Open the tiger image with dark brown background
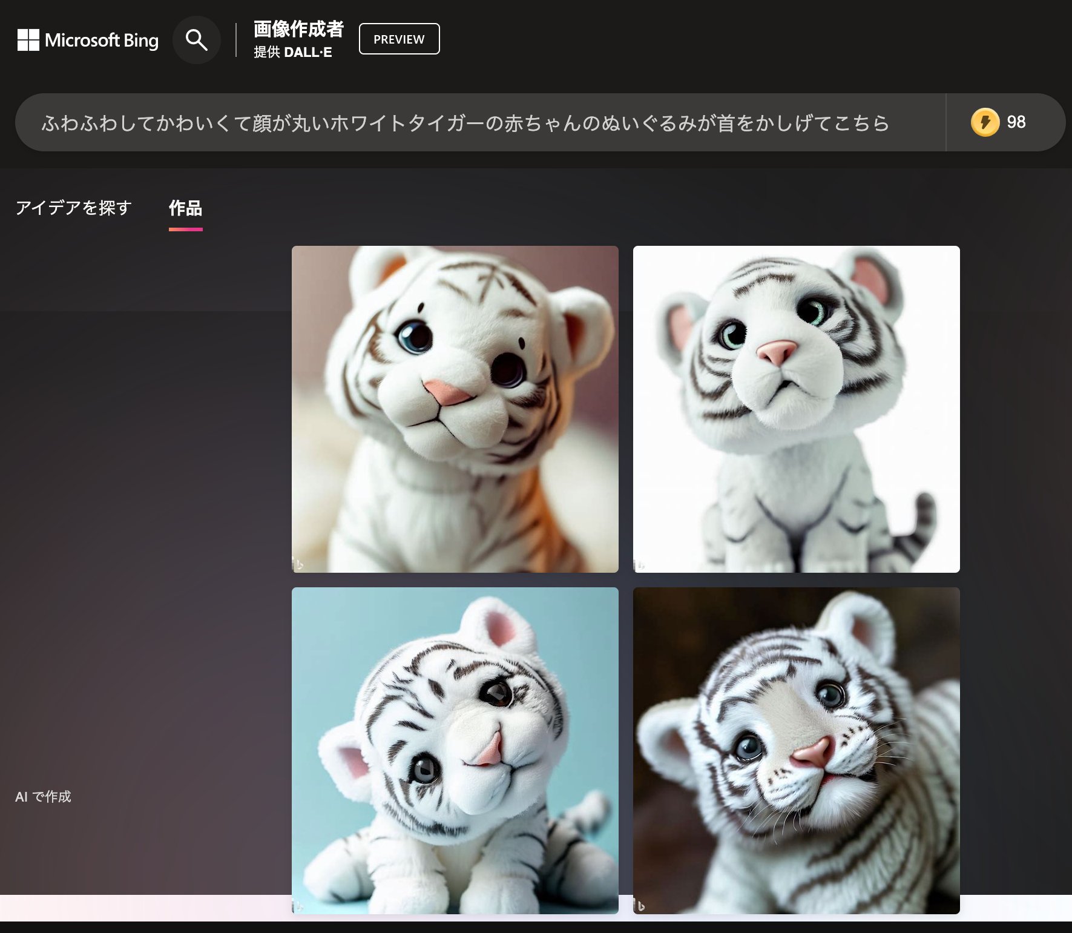Screen dimensions: 1072x933 [x=797, y=751]
